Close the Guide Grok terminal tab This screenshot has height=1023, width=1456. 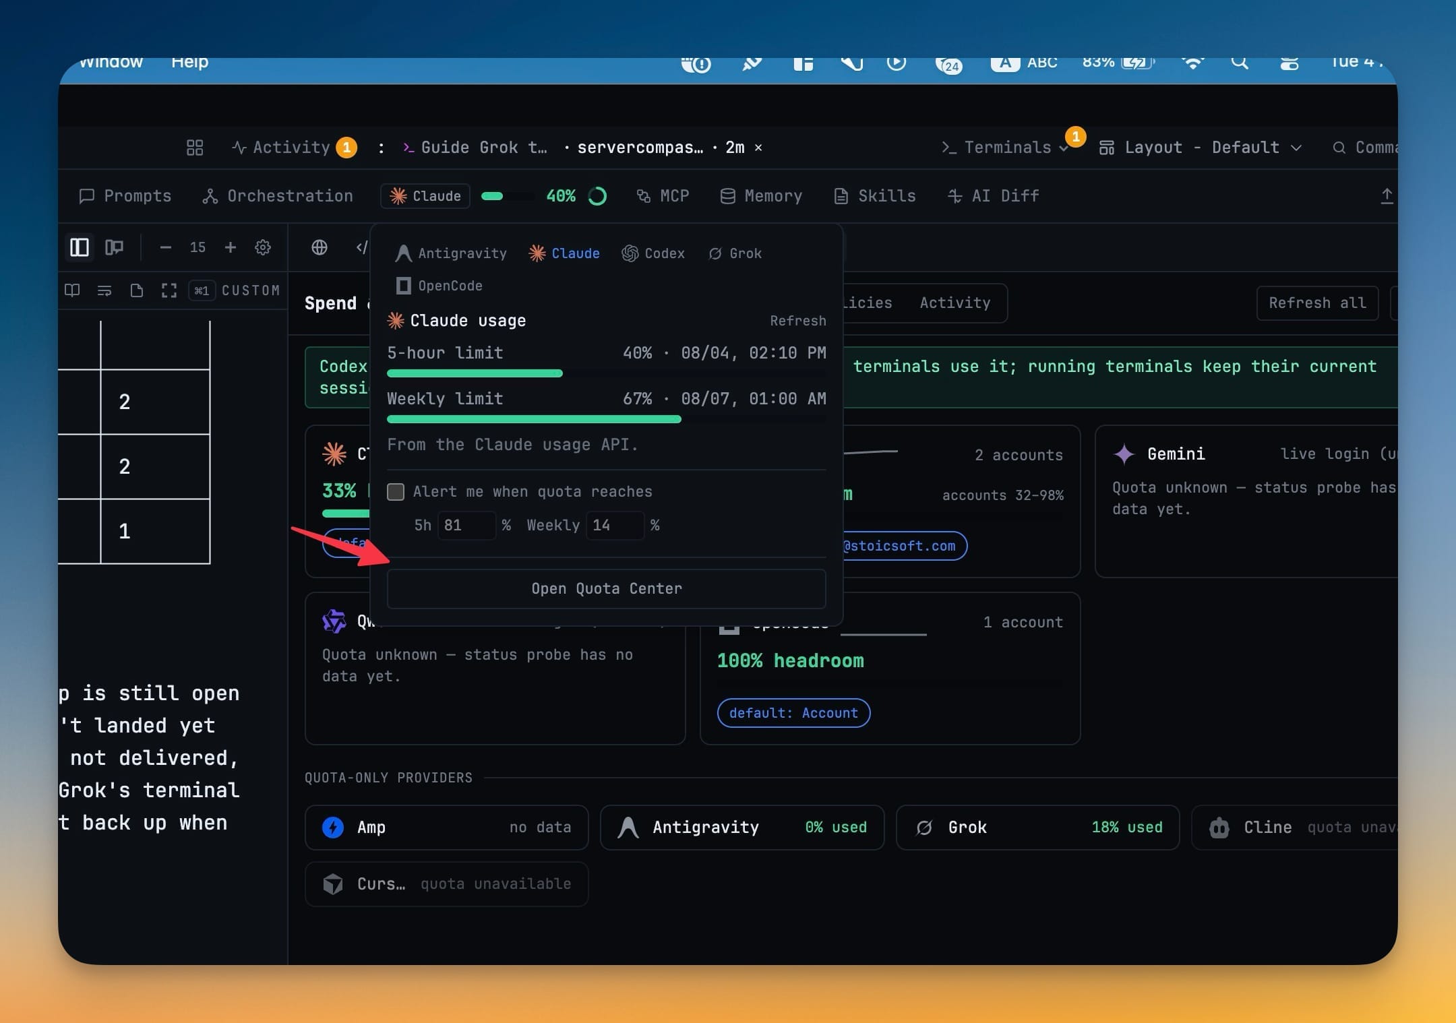click(x=758, y=148)
